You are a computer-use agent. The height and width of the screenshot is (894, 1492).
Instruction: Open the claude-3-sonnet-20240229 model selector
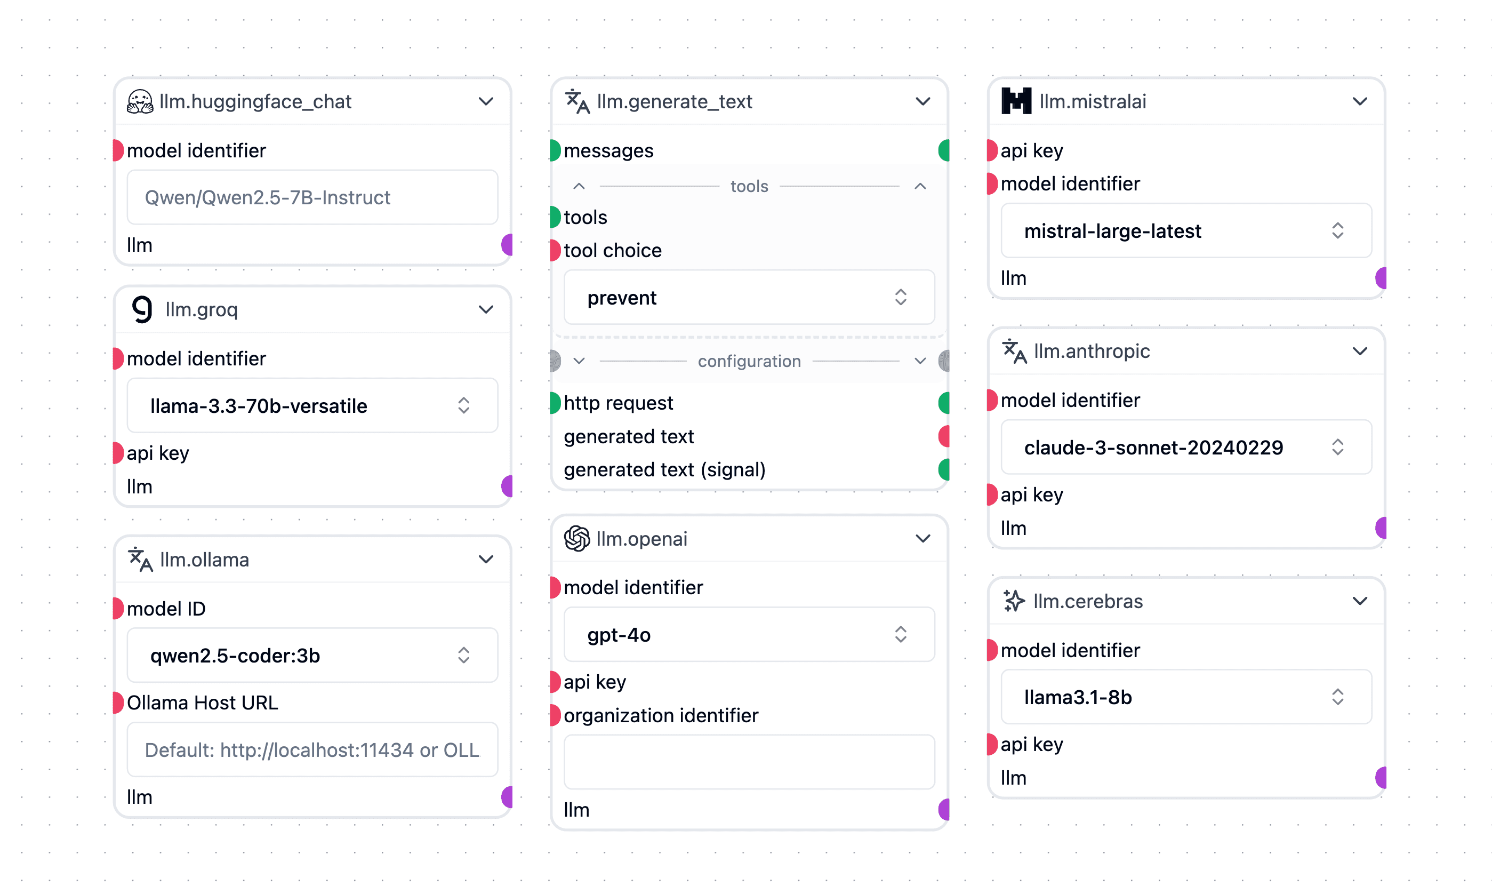(x=1185, y=448)
